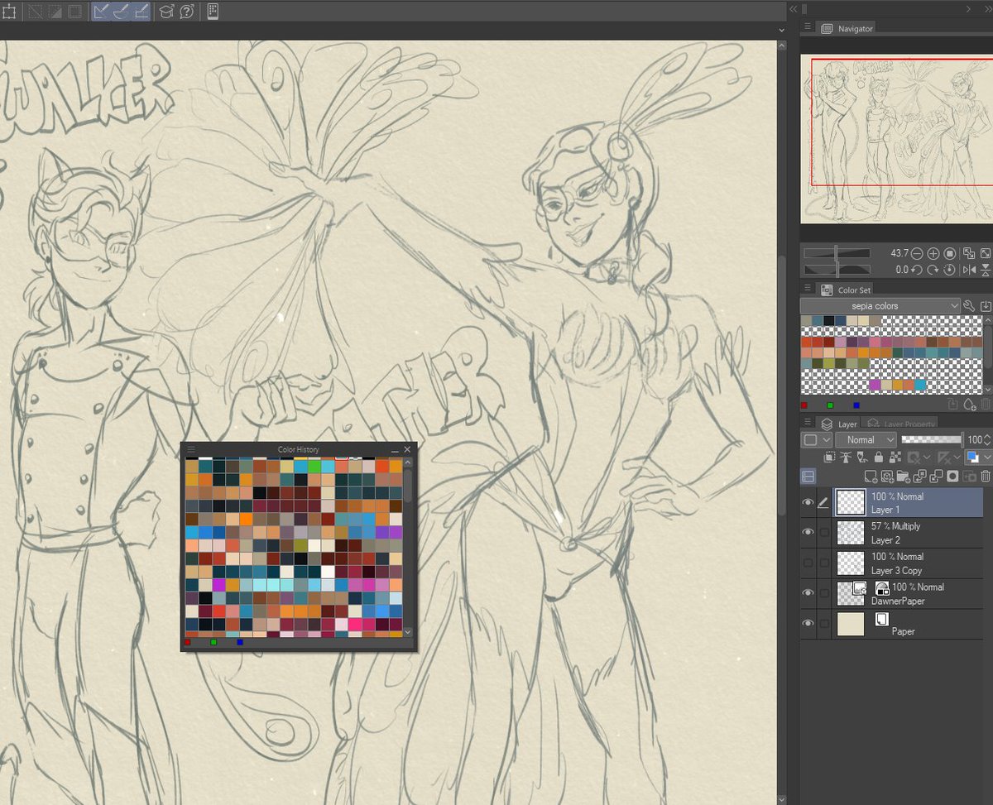993x805 pixels.
Task: Toggle Set as Draft Layer icon
Action: (862, 457)
